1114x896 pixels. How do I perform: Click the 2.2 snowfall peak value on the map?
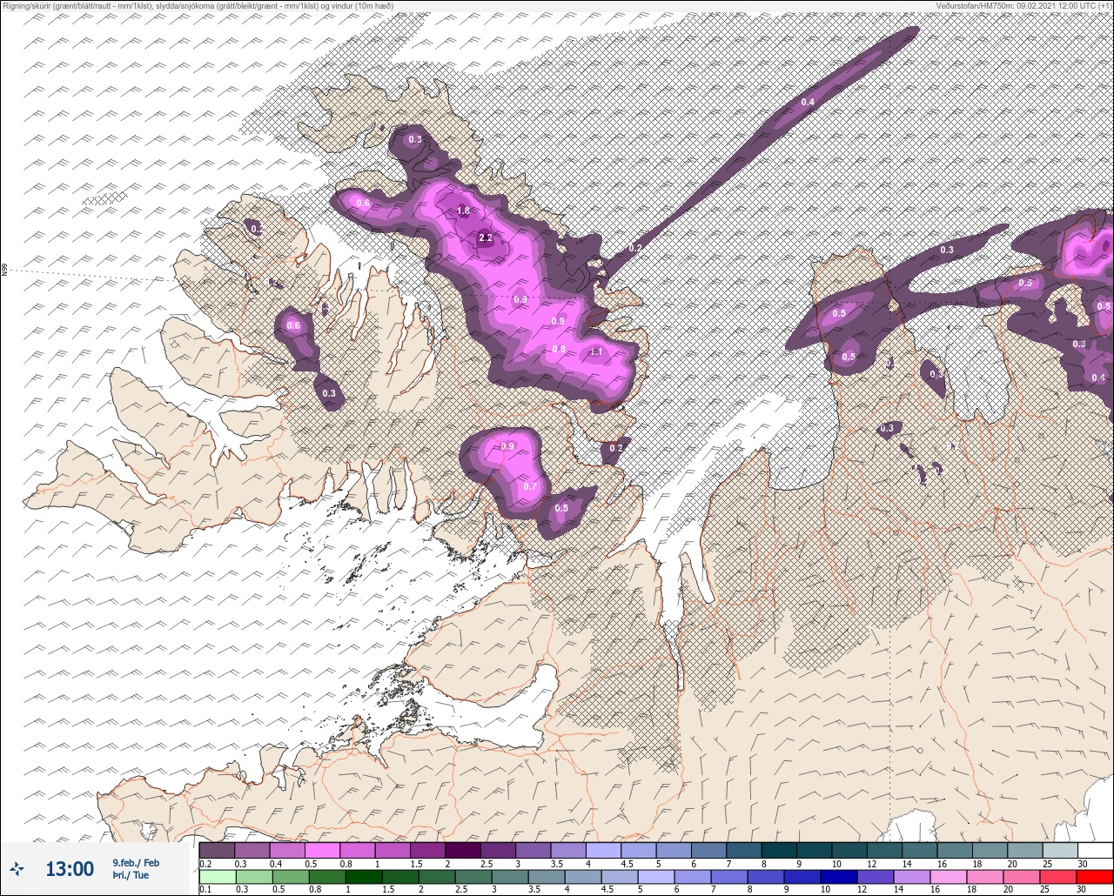pos(486,237)
